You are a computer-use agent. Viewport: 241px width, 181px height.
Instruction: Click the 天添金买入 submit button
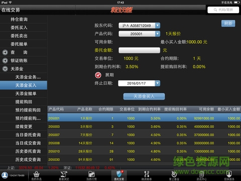(x=144, y=97)
